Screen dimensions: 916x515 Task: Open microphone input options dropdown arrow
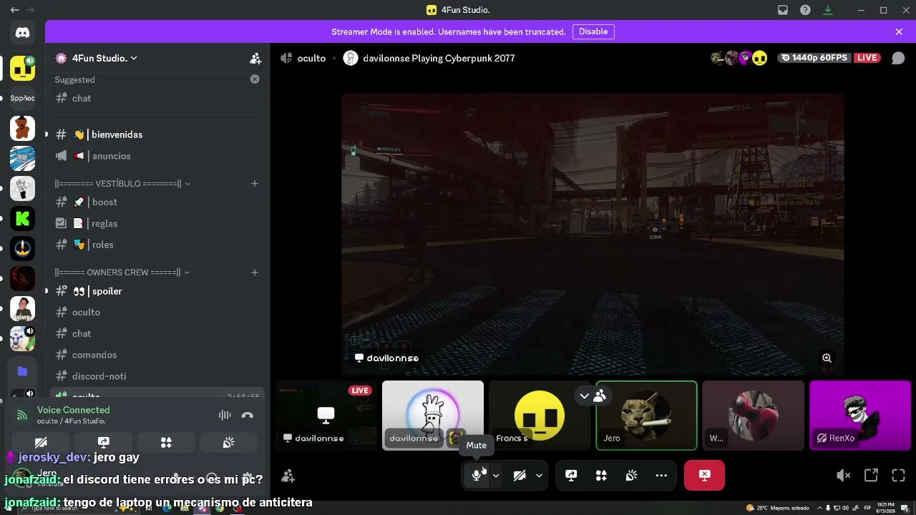[x=496, y=476]
